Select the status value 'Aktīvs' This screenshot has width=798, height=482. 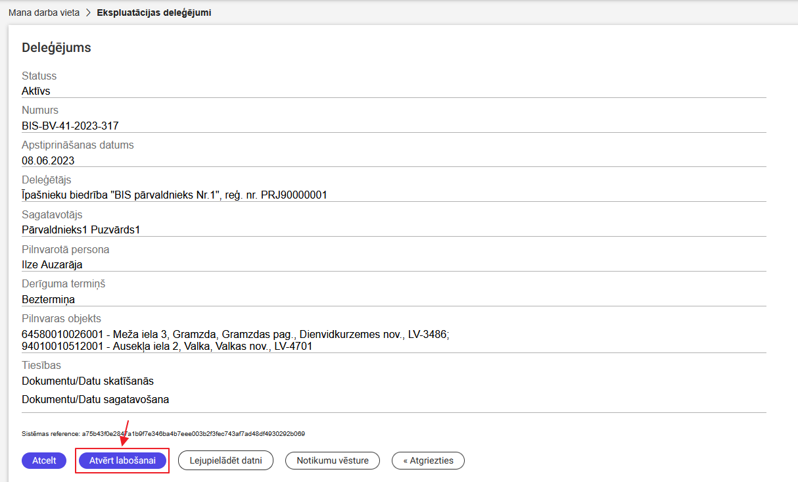36,91
